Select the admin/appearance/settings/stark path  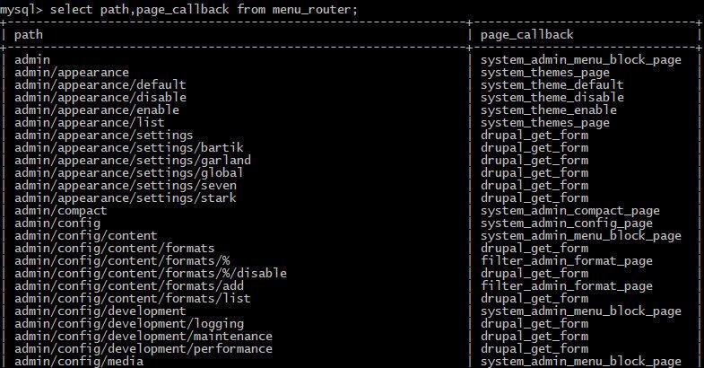(126, 197)
